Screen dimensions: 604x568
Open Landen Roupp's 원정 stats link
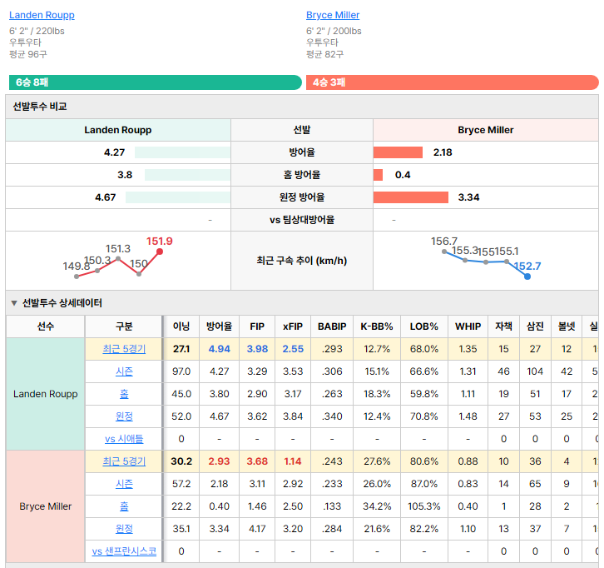(124, 416)
